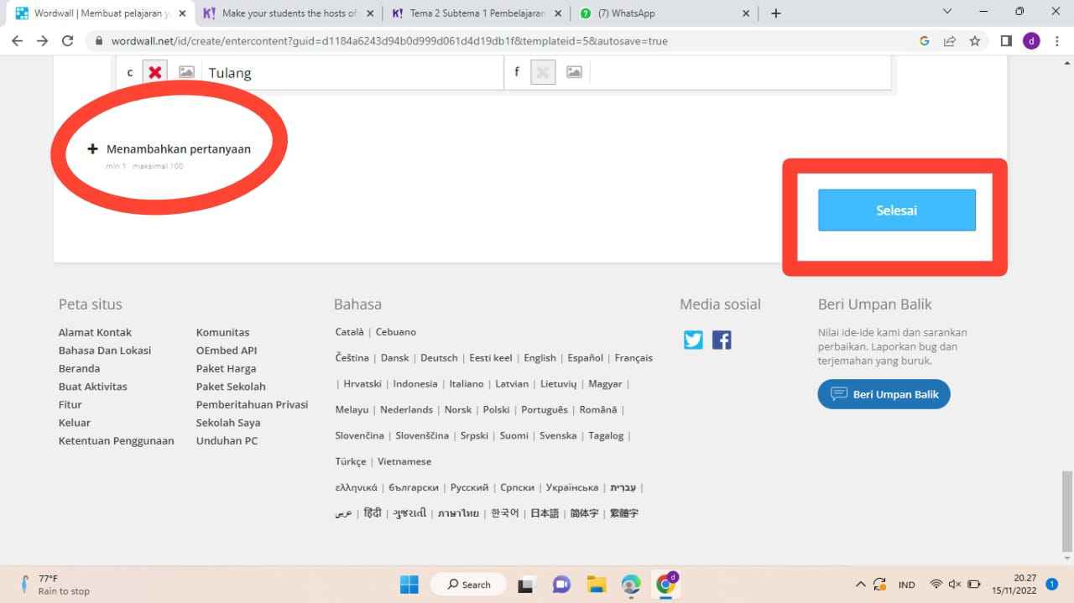
Task: Open the Fitur link
Action: (70, 404)
